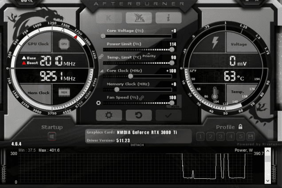
Task: Click the Fan Speed slider handle
Action: click(x=172, y=103)
